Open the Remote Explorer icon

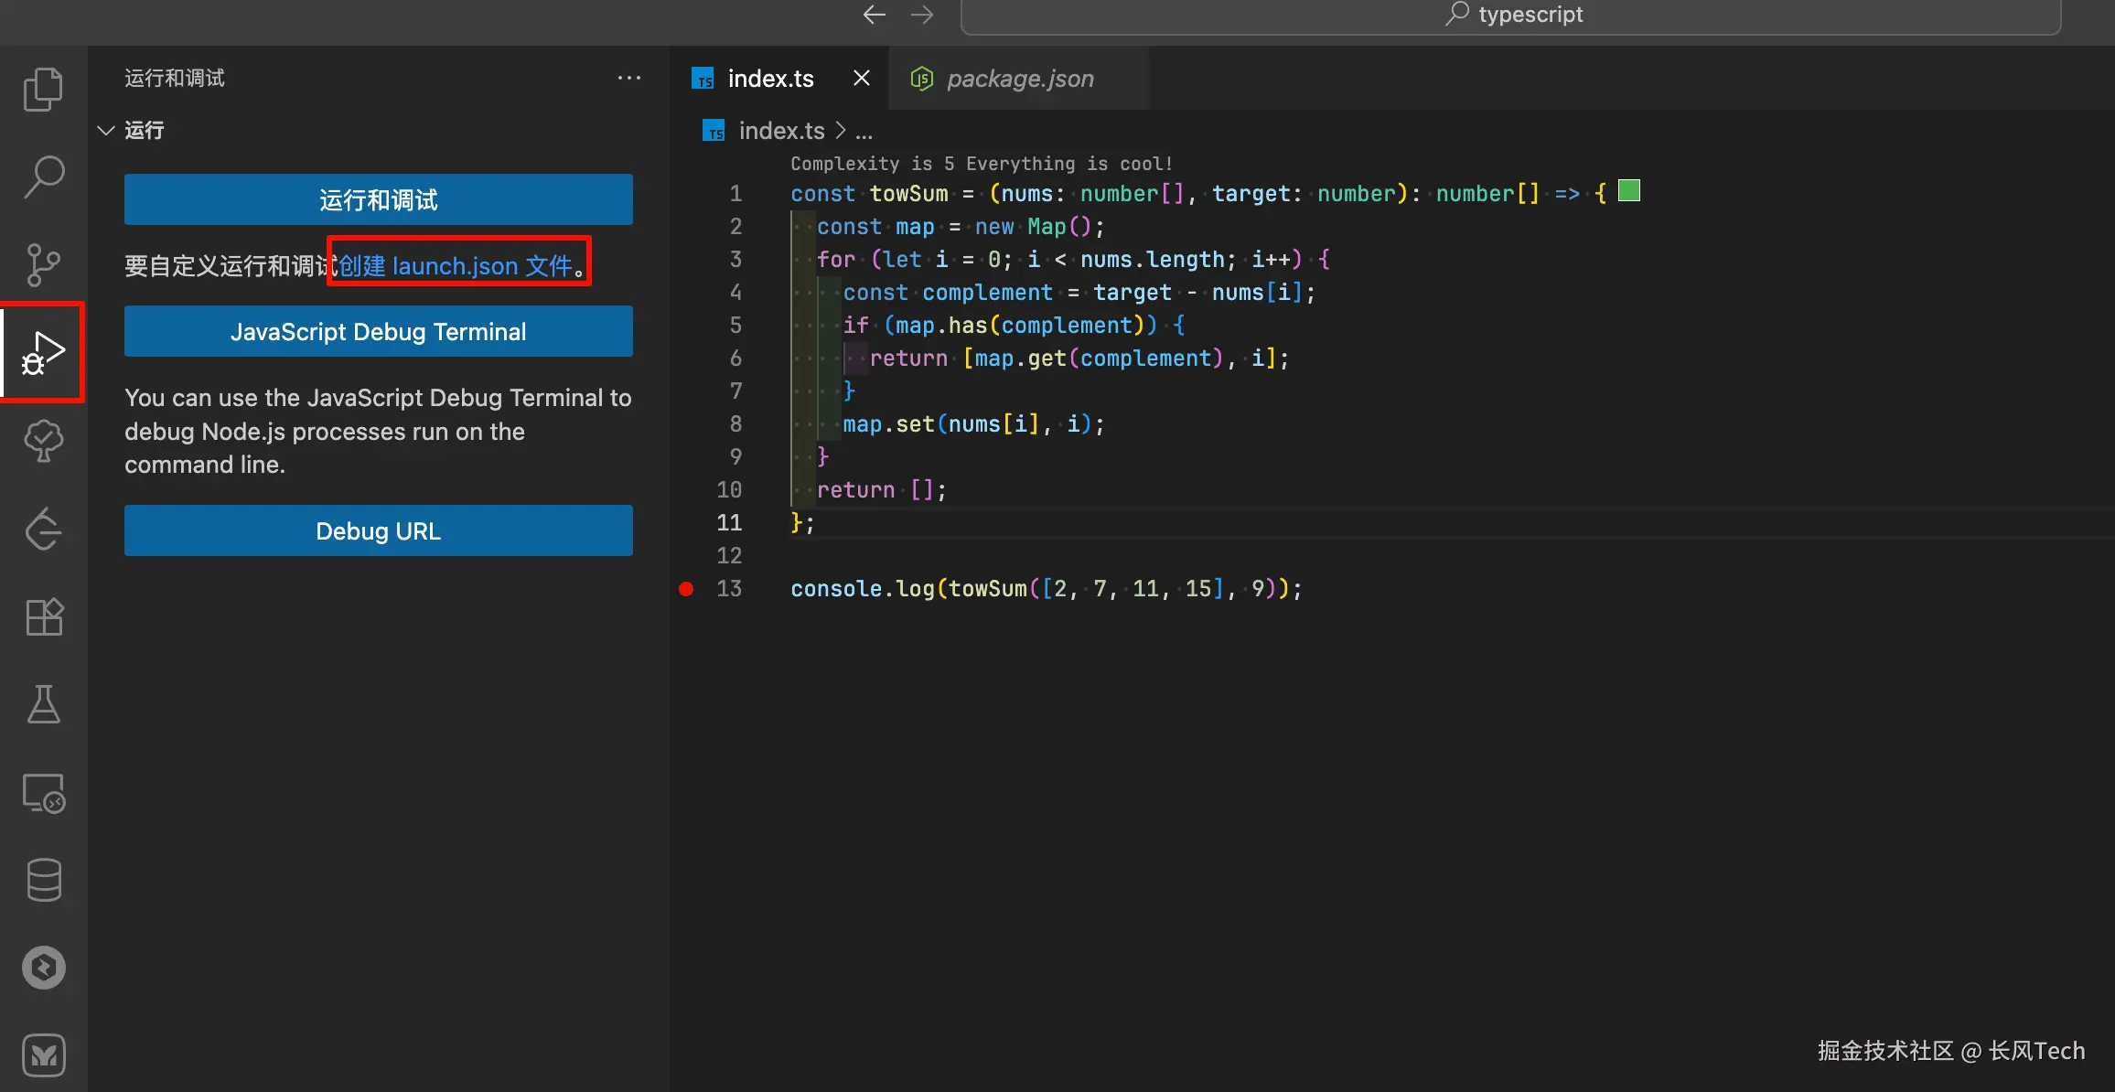(43, 793)
